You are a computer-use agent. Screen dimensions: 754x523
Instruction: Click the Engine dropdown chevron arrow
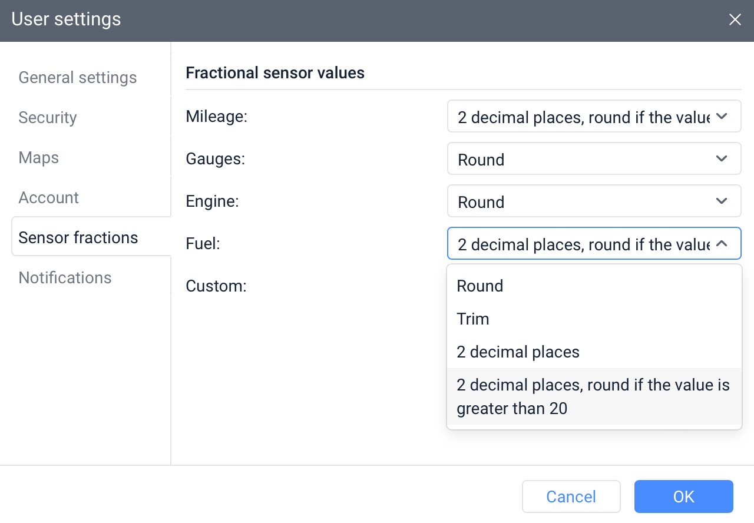coord(721,201)
